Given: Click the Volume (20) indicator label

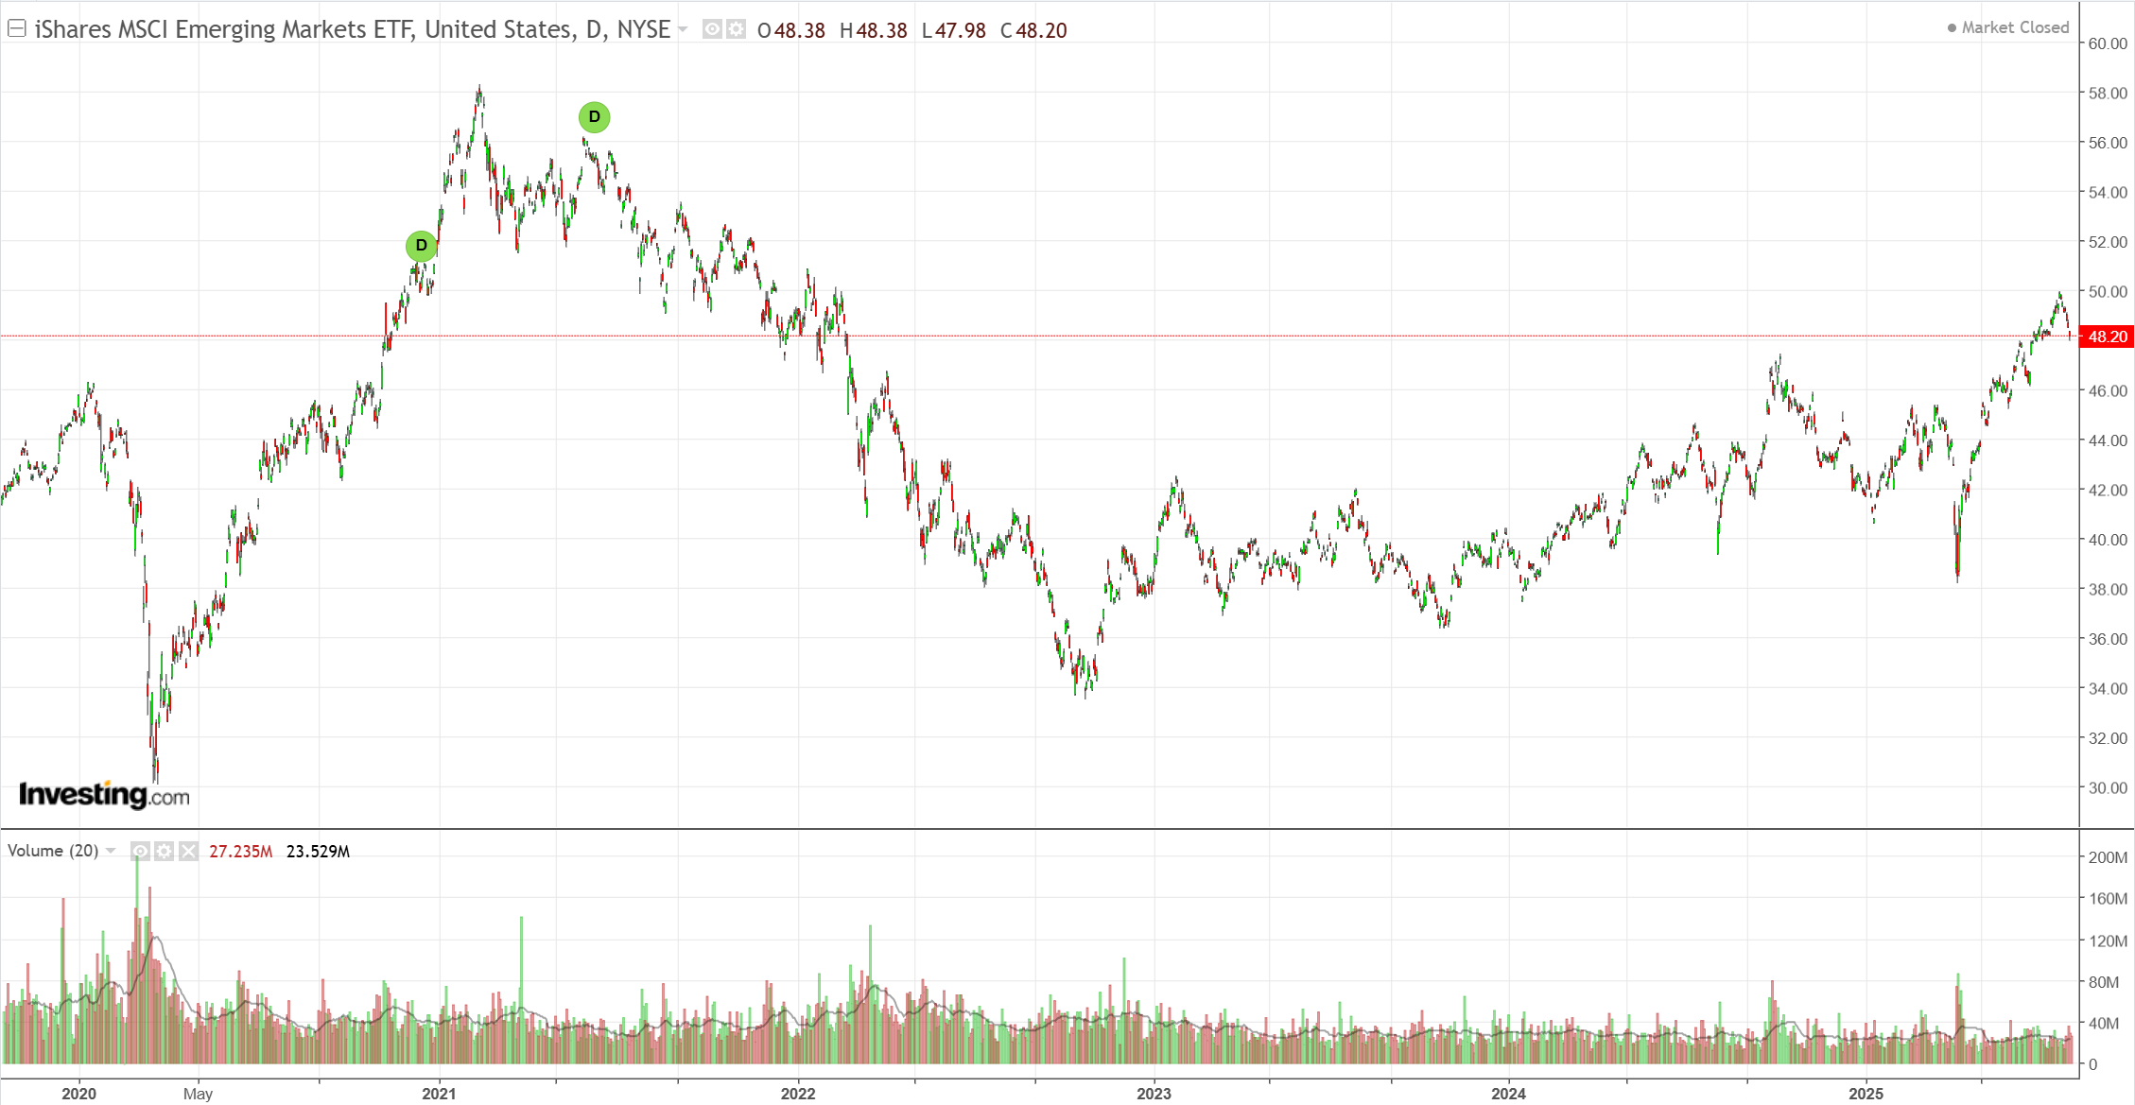Looking at the screenshot, I should [x=53, y=851].
